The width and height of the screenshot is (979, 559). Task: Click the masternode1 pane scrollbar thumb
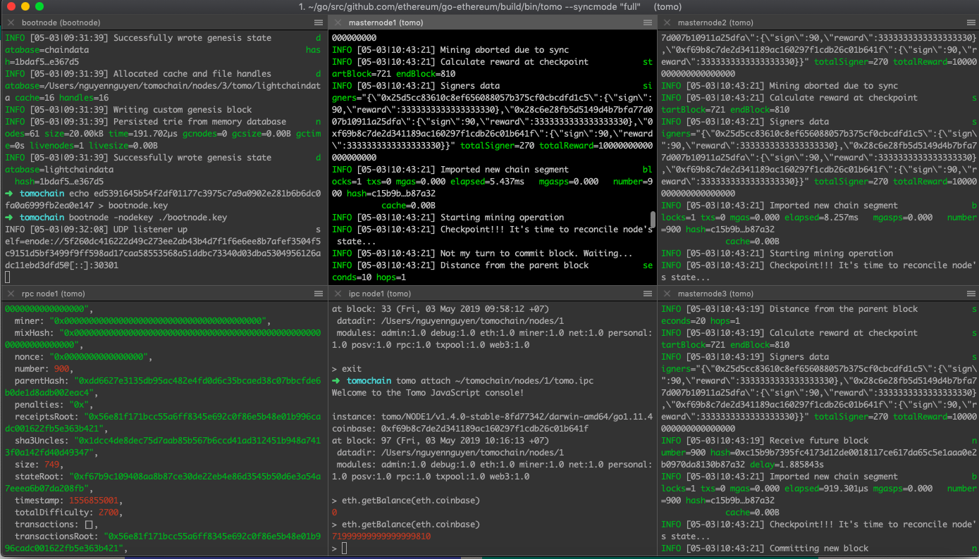(653, 220)
